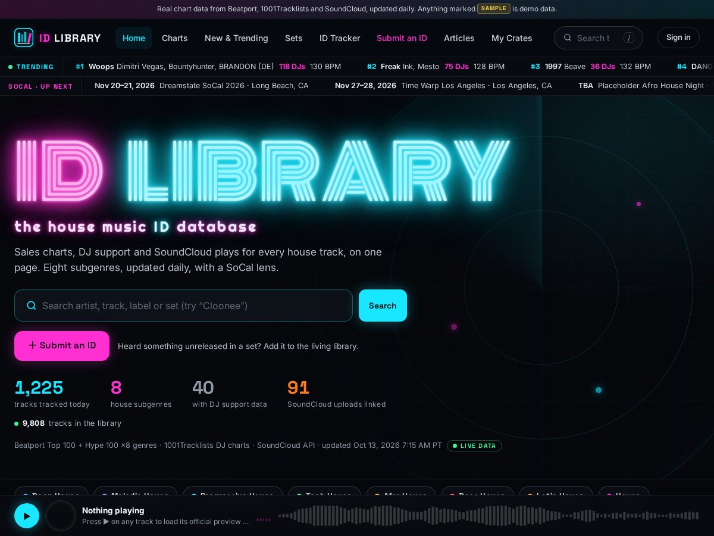Focus the artist, track, label search input
Viewport: 714px width, 536px height.
click(x=183, y=306)
